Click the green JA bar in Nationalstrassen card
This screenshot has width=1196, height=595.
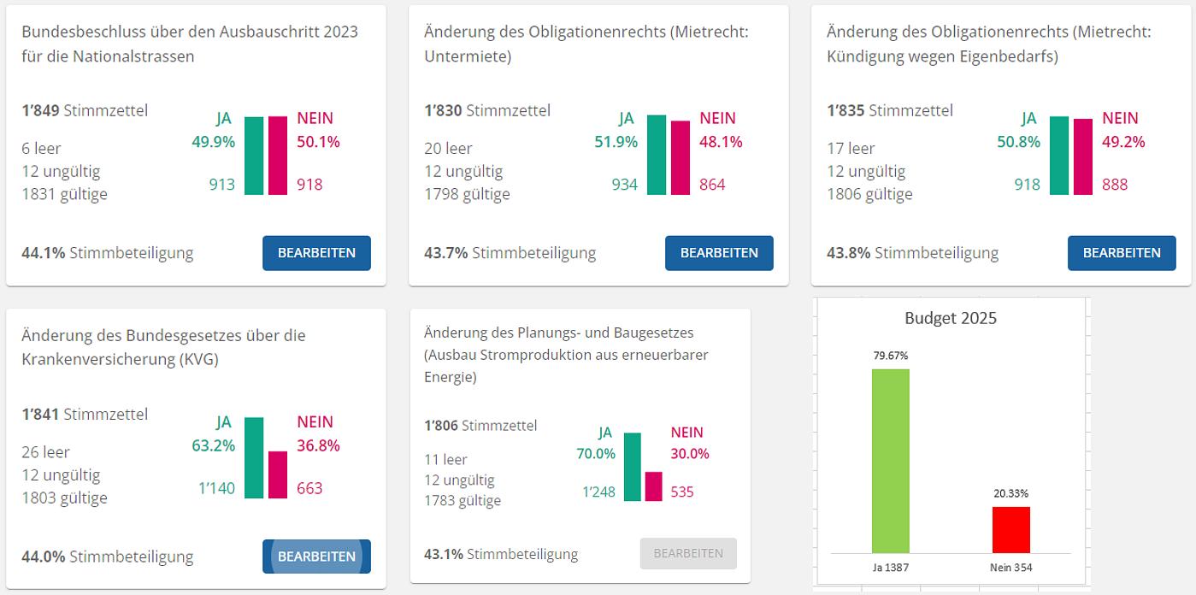pyautogui.click(x=254, y=156)
